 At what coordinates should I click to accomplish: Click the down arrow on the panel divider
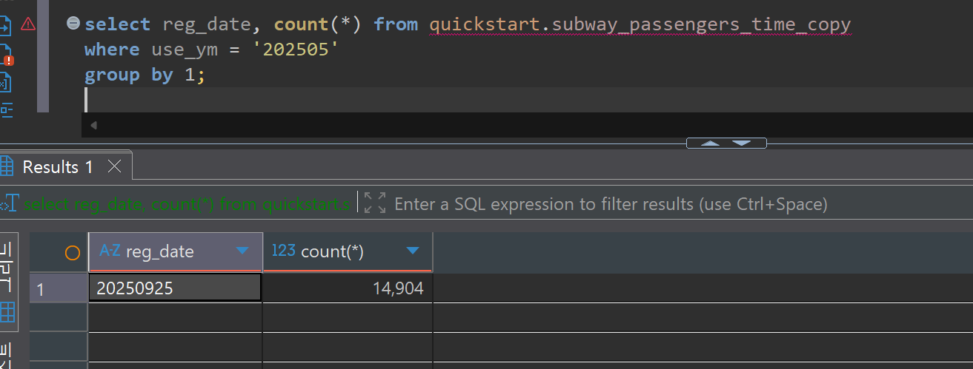742,143
